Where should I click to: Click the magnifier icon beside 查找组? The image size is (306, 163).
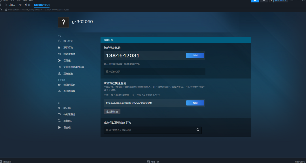(59, 121)
